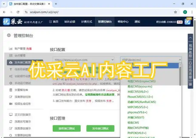
Task: Open 视频教程 on the side panel
Action: pos(190,51)
